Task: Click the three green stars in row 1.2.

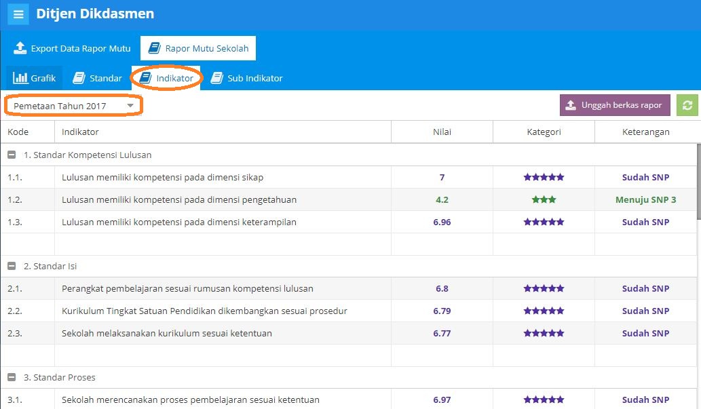Action: click(544, 199)
